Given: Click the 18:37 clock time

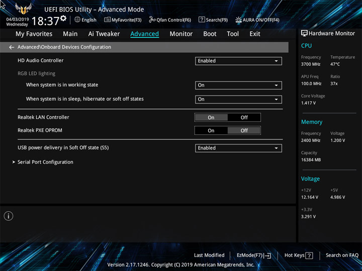Looking at the screenshot, I should click(x=45, y=21).
